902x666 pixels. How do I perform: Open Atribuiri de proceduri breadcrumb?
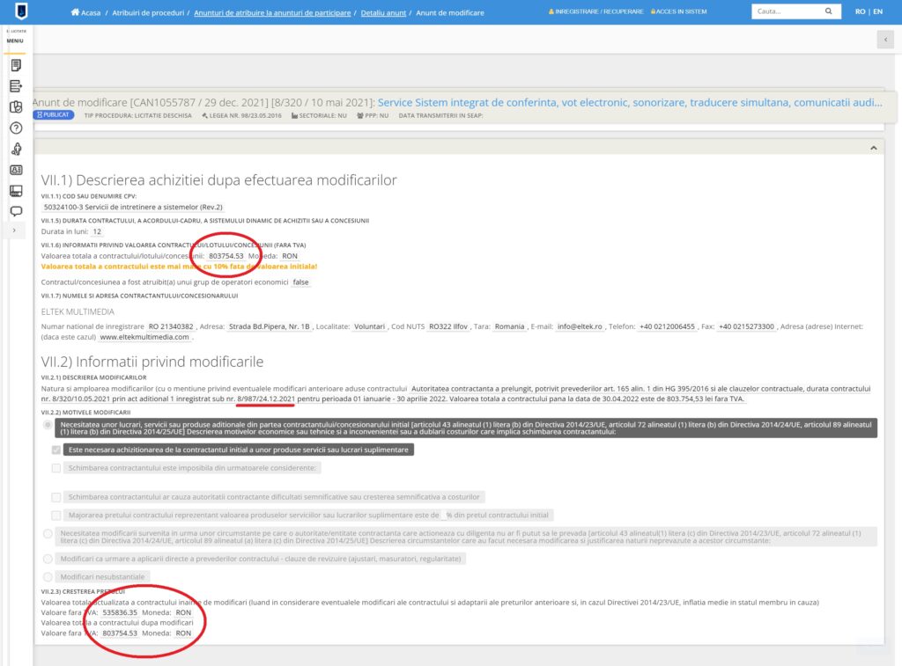pyautogui.click(x=148, y=12)
